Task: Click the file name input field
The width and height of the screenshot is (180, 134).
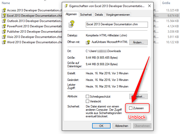Action: pyautogui.click(x=117, y=25)
